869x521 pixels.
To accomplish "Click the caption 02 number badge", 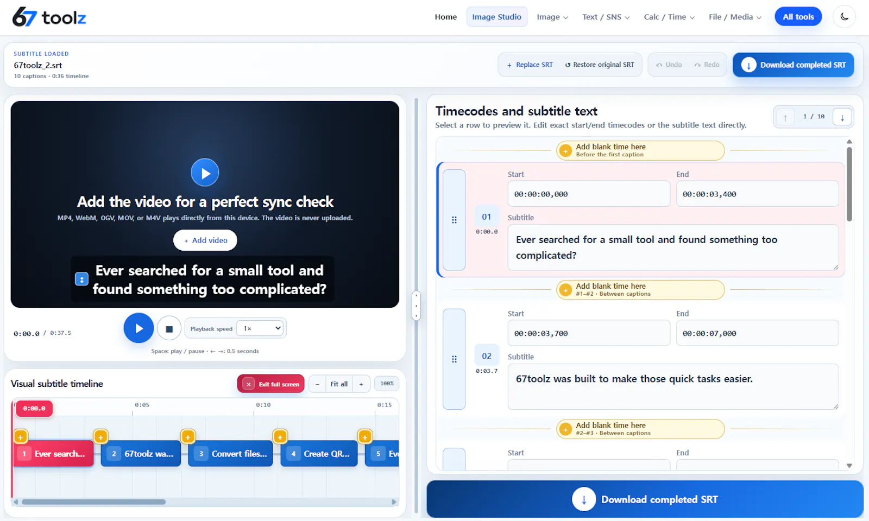I will coord(487,356).
